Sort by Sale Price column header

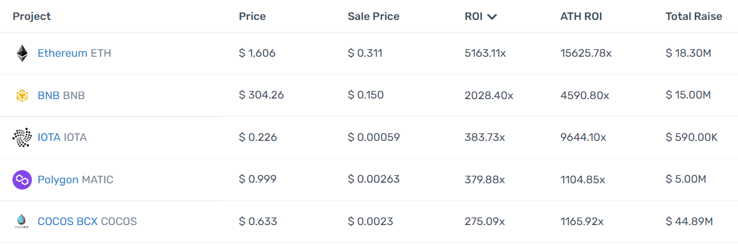click(373, 16)
